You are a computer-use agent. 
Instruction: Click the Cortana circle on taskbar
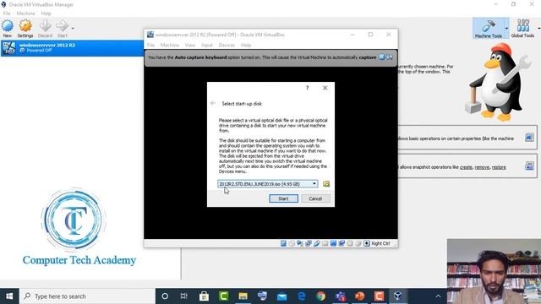[165, 296]
